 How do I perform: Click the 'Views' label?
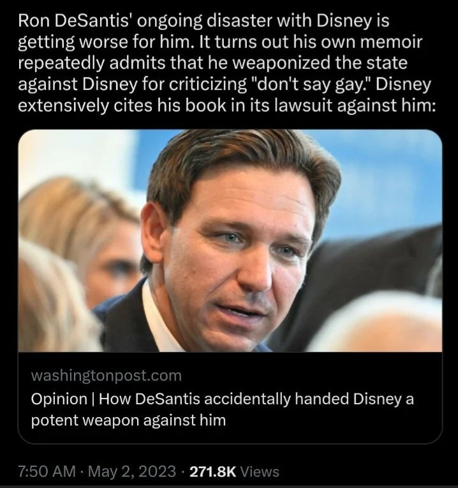click(x=260, y=471)
